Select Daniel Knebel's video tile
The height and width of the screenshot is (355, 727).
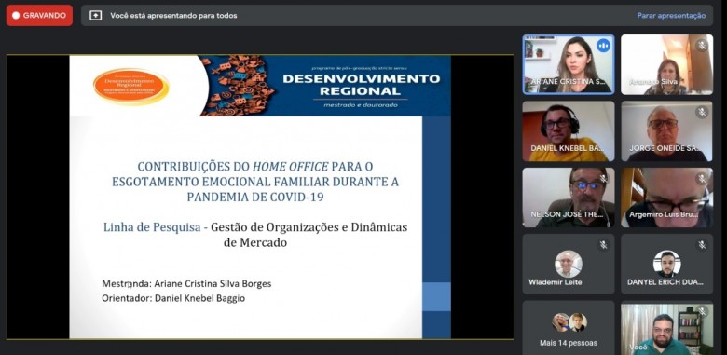pyautogui.click(x=569, y=131)
